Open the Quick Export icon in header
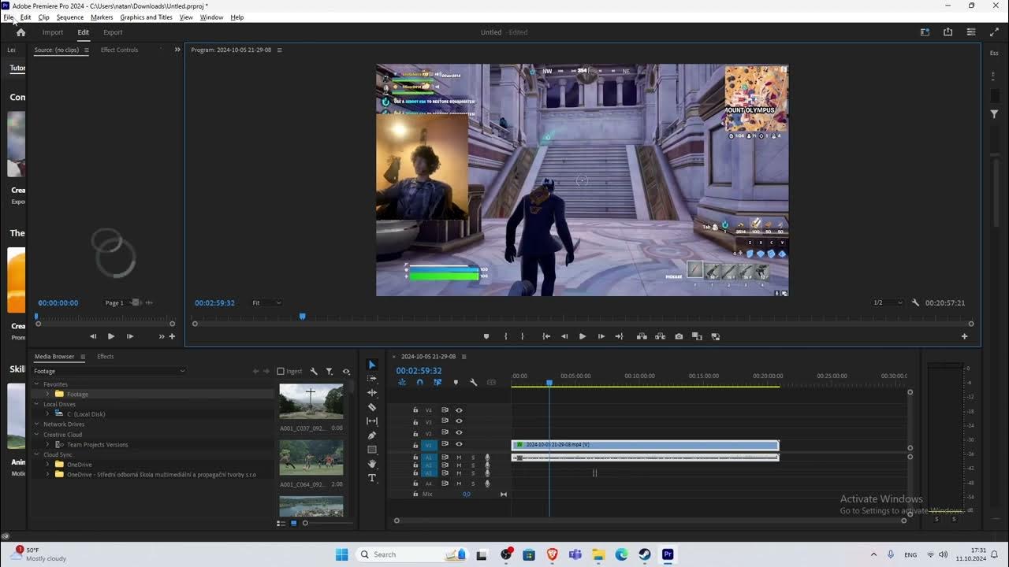 pos(948,32)
